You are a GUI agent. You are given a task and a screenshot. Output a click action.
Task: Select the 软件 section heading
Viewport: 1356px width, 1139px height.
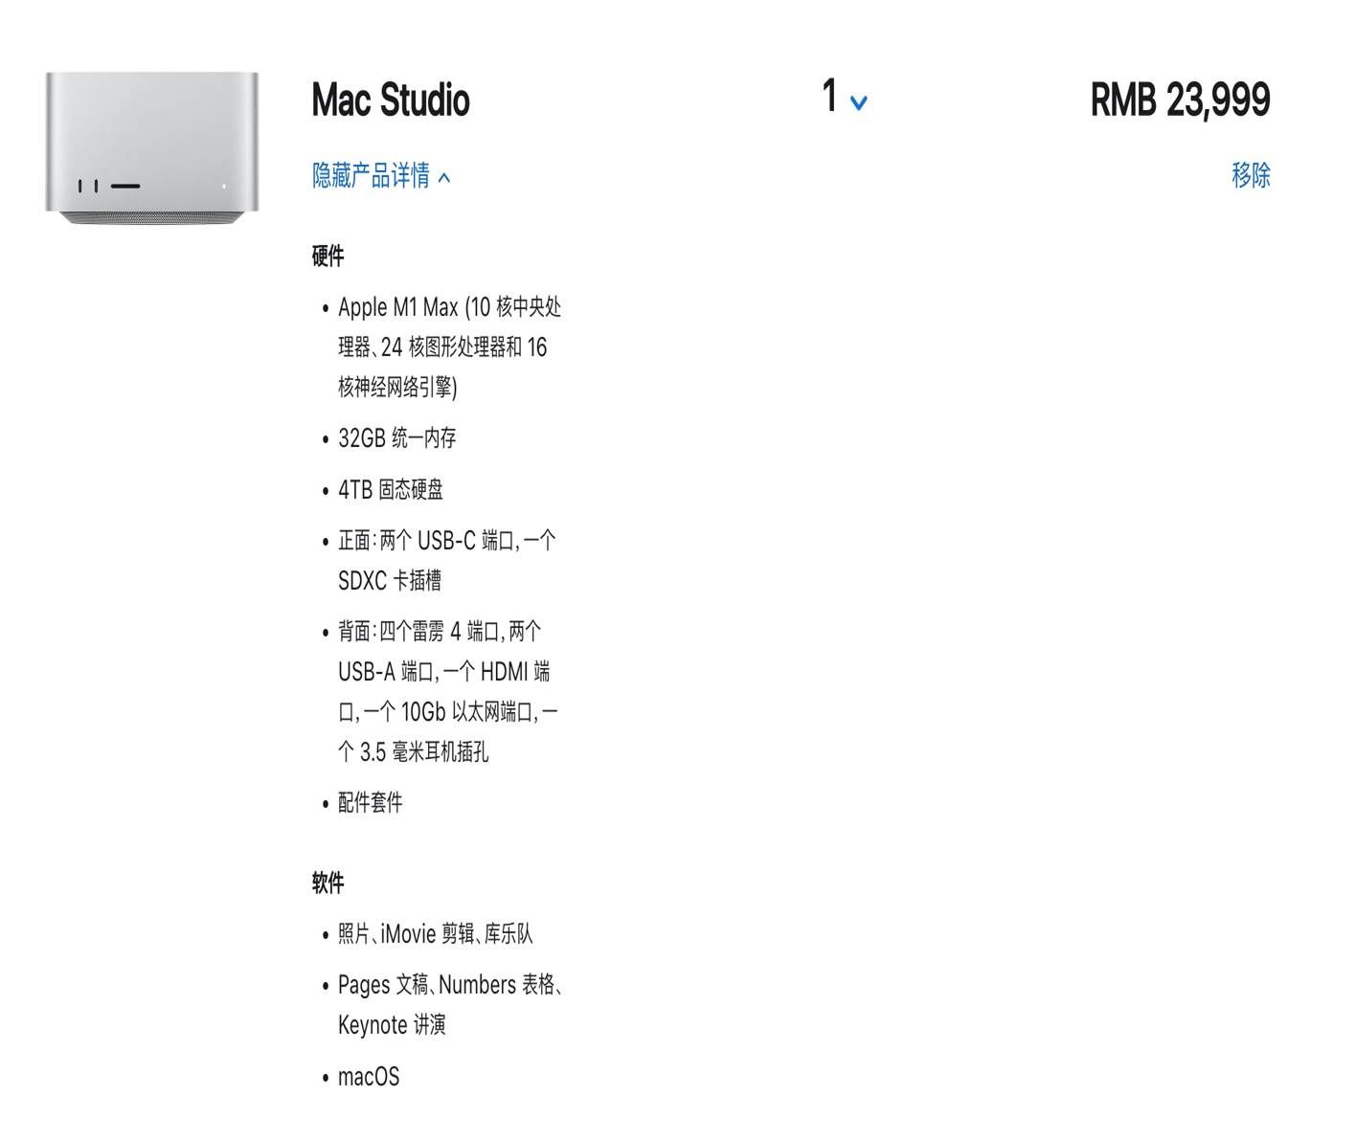(x=328, y=882)
